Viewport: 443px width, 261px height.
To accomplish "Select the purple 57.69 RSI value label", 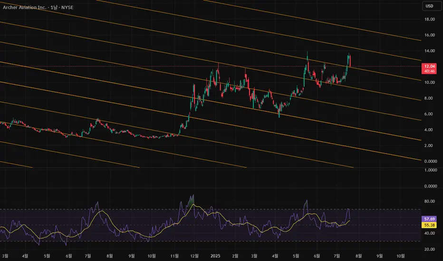I will coord(429,219).
